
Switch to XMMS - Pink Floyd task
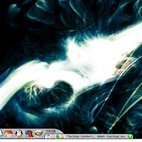pyautogui.click(x=111, y=136)
